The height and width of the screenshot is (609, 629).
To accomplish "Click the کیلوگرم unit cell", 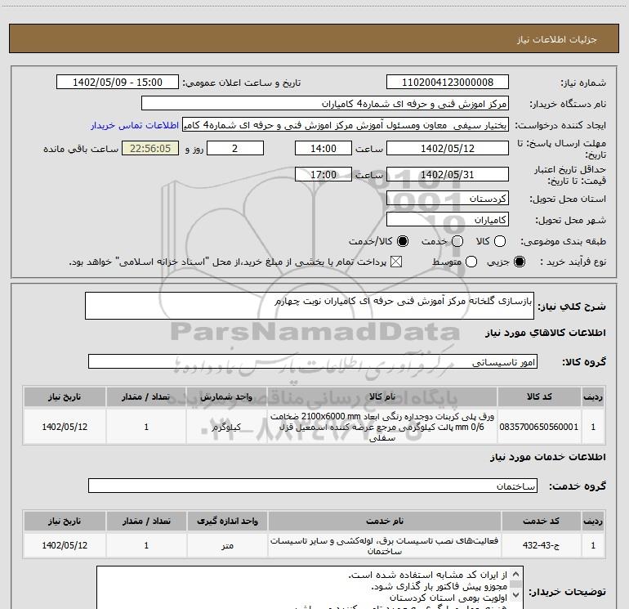I will pyautogui.click(x=226, y=427).
